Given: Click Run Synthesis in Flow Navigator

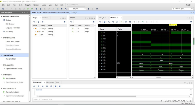Looking at the screenshot, I should pyautogui.click(x=11, y=78).
